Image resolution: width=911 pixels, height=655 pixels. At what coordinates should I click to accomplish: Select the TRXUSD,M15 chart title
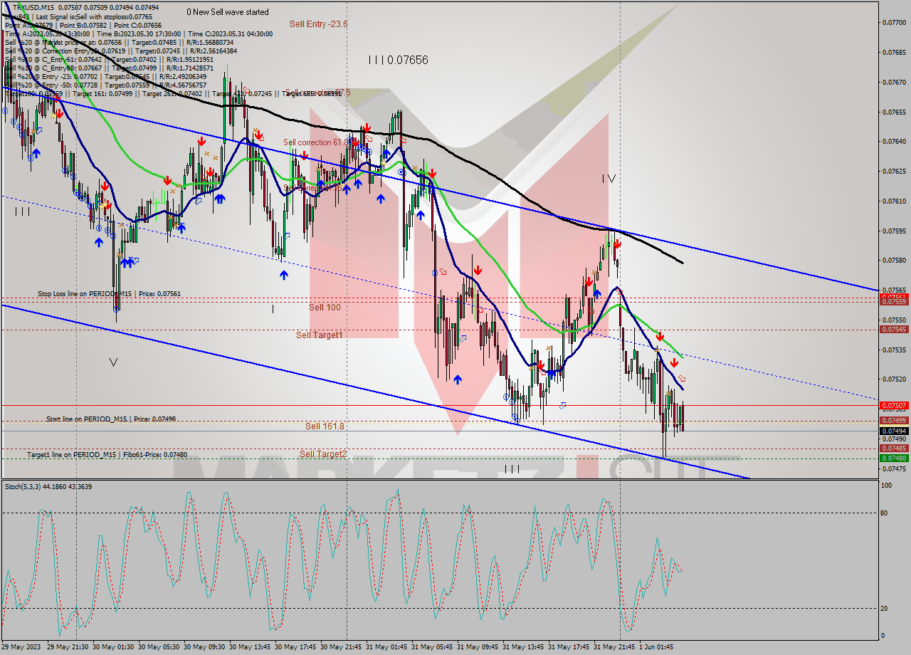28,6
